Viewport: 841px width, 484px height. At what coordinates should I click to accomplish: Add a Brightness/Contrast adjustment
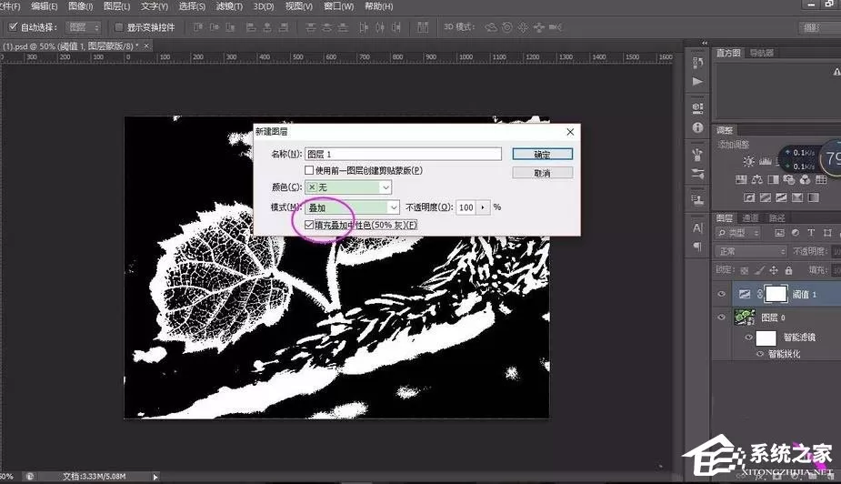click(749, 161)
